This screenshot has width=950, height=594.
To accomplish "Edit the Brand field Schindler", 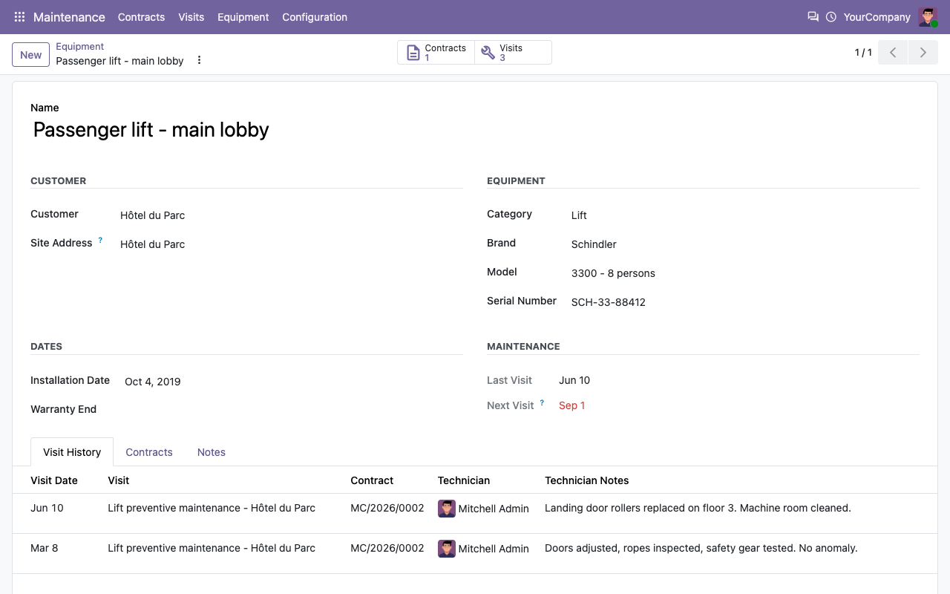I will (745, 244).
